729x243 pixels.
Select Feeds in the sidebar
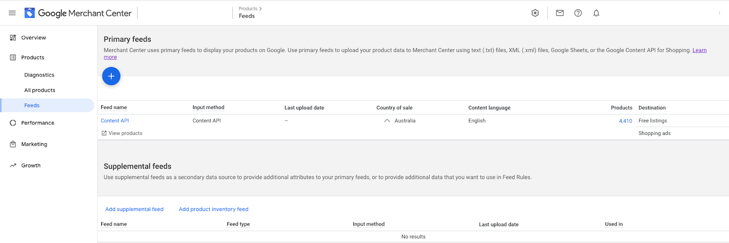tap(32, 105)
